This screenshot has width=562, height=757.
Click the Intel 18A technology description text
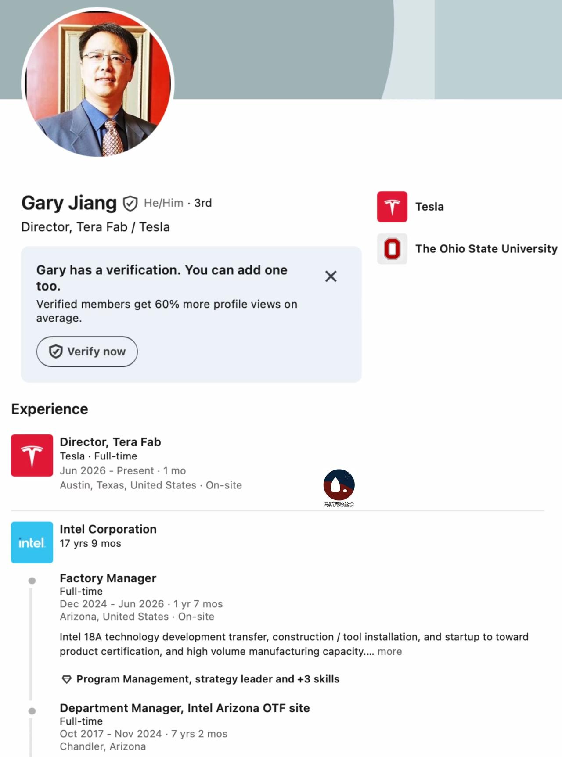[294, 644]
